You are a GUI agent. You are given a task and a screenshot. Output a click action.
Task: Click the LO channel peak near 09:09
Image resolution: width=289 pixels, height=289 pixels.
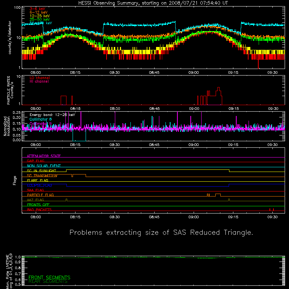click(x=219, y=89)
